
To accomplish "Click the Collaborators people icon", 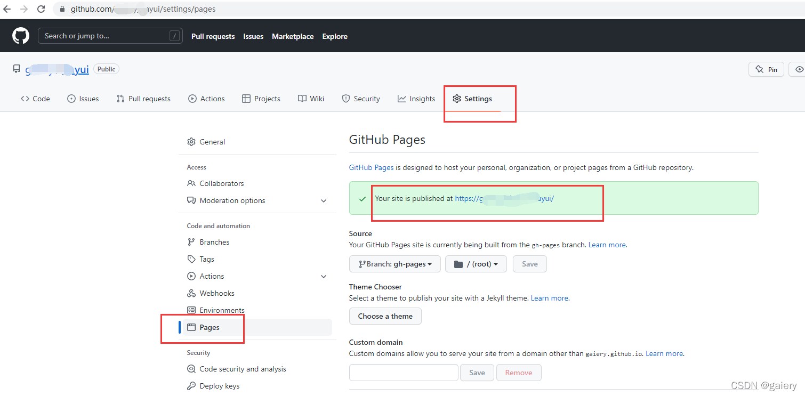I will pos(191,183).
